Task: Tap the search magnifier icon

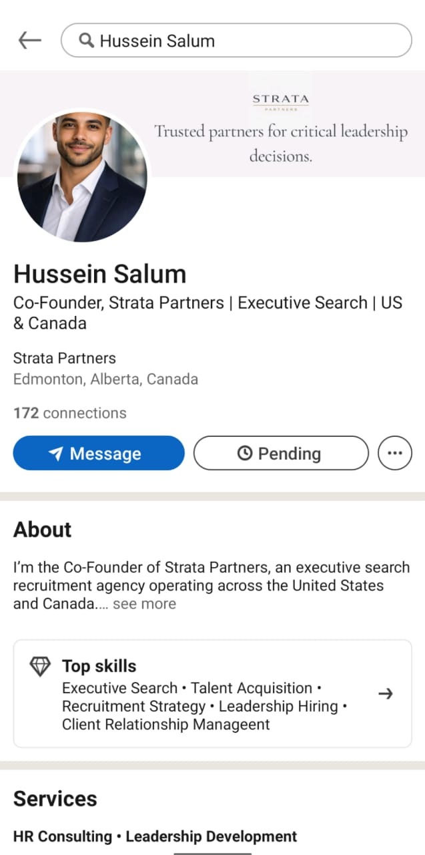Action: tap(86, 41)
